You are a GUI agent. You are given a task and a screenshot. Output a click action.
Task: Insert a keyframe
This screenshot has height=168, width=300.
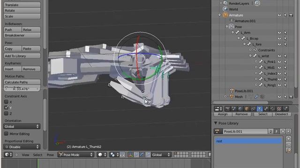pyautogui.click(x=13, y=69)
